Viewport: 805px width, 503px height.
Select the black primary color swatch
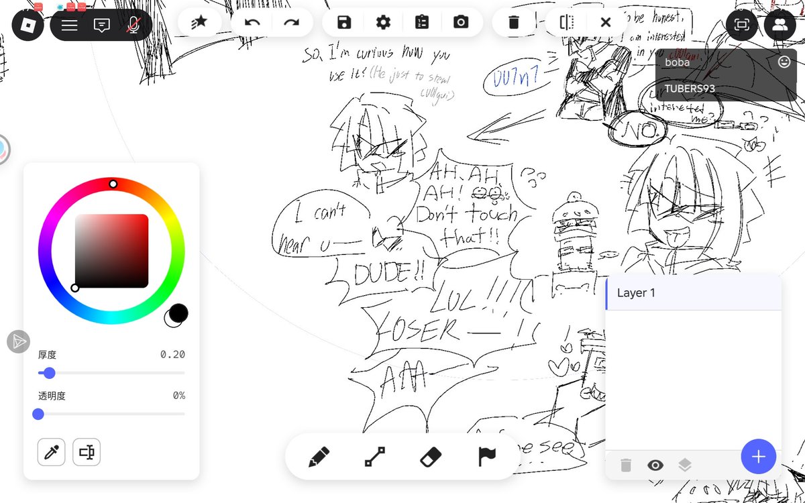point(178,313)
